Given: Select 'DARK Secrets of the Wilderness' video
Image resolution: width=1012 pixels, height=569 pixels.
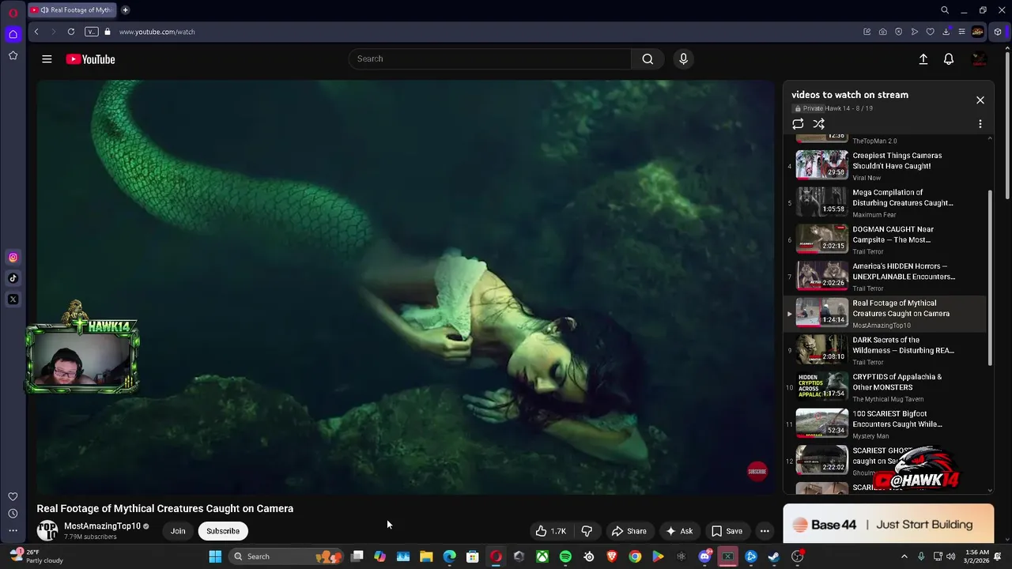Looking at the screenshot, I should tap(885, 350).
